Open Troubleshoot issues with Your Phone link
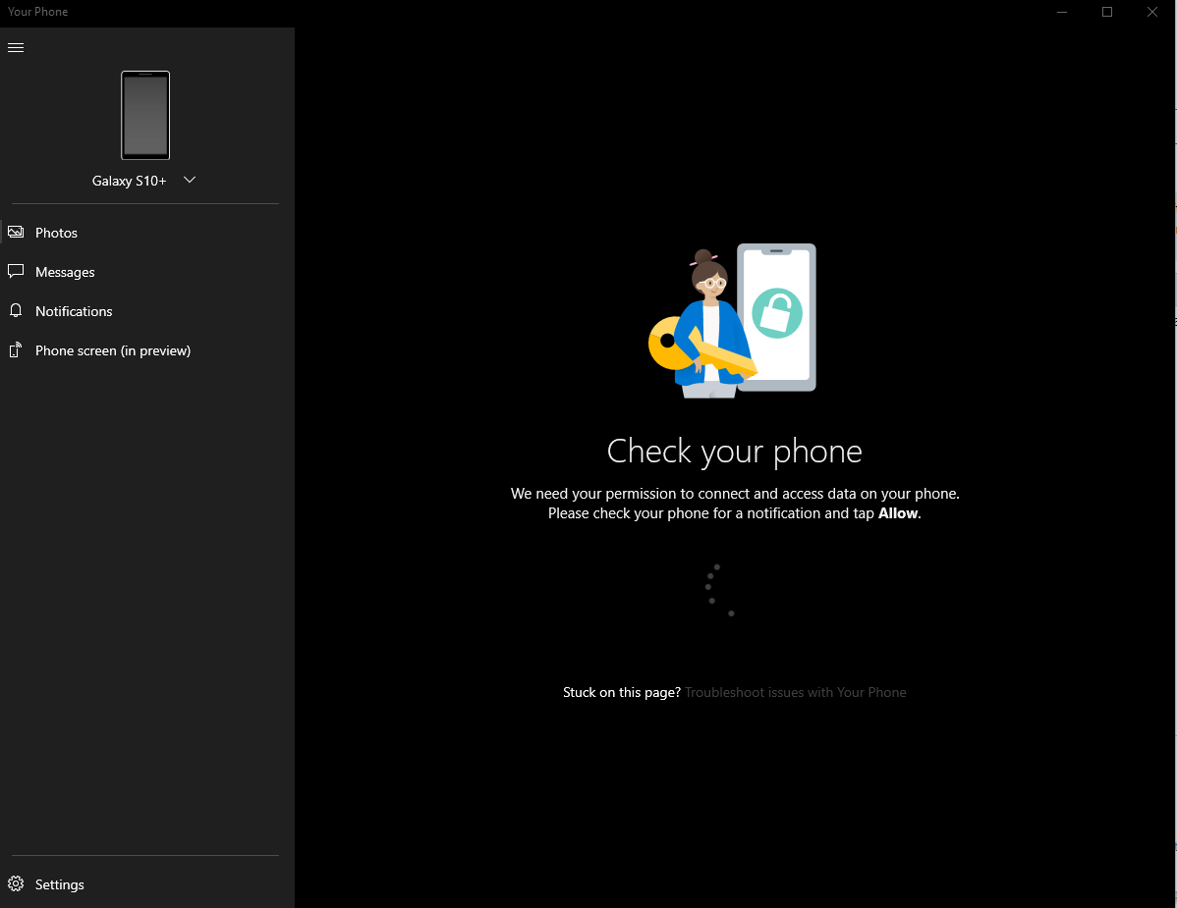The width and height of the screenshot is (1177, 908). [795, 692]
